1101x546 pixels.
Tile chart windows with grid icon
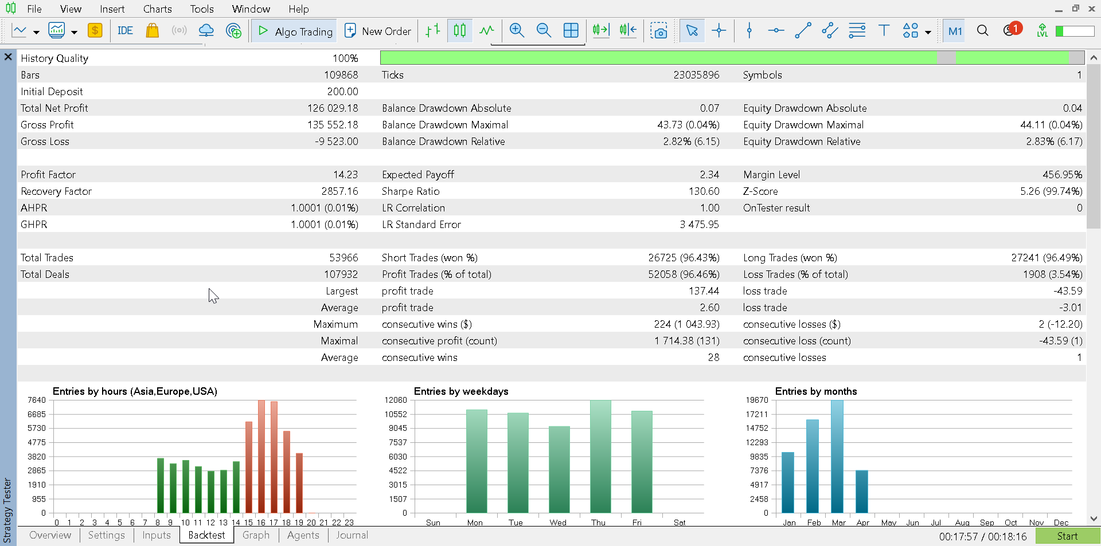click(x=571, y=31)
